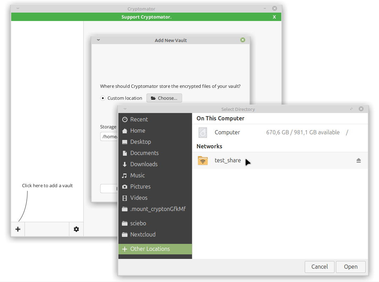The height and width of the screenshot is (282, 379).
Task: Select Downloads in the sidebar
Action: point(155,164)
